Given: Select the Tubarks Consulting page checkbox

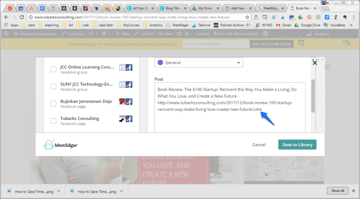Looking at the screenshot, I should 53,121.
